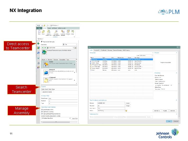The width and height of the screenshot is (188, 141).
Task: Click the Load Options button
Action: point(74,119)
